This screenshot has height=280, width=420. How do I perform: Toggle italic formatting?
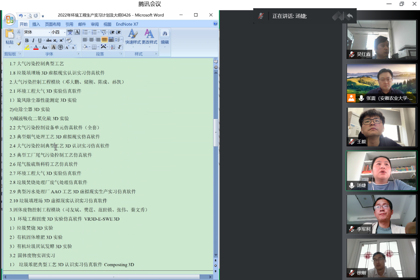(x=33, y=40)
